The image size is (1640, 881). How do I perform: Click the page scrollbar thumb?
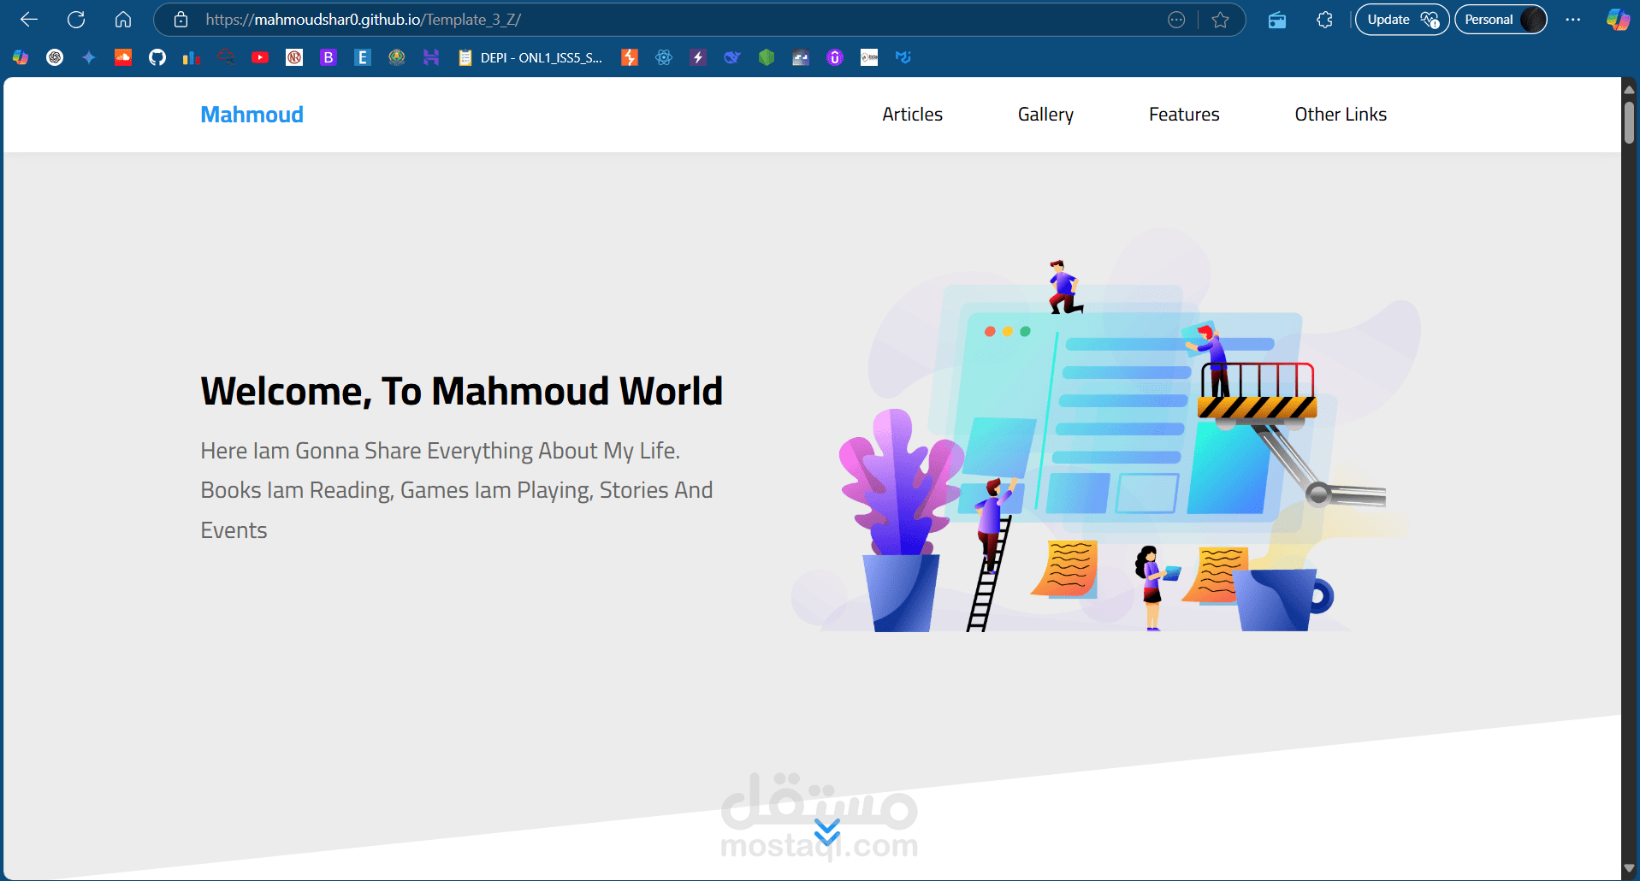click(1629, 122)
